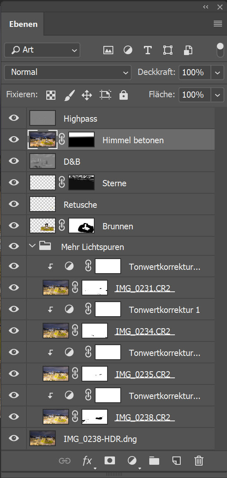Filter for text layers icon
227x478 pixels.
pyautogui.click(x=148, y=50)
